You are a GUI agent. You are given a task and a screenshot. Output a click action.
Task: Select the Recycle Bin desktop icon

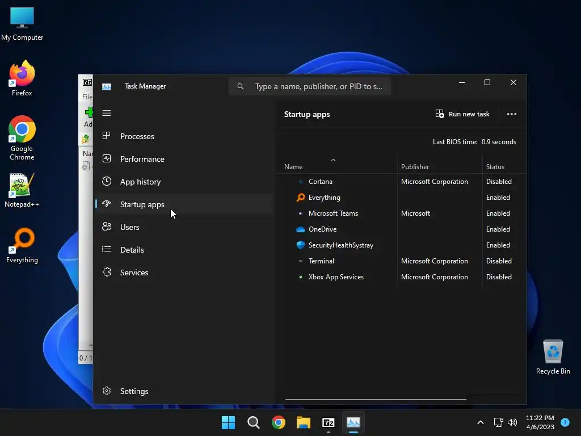coord(553,357)
